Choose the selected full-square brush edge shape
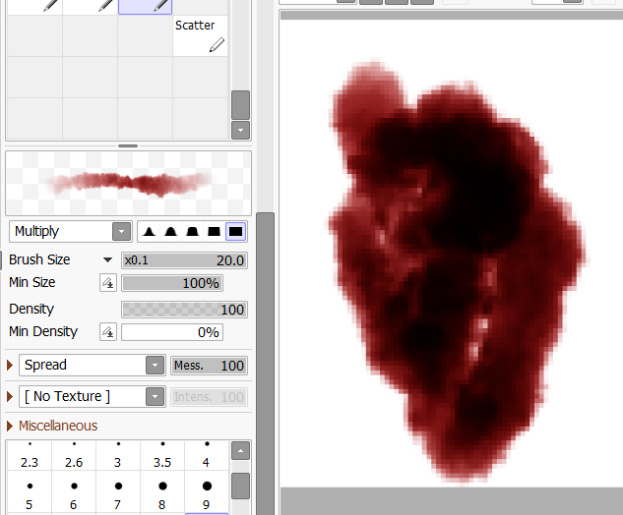 235,231
